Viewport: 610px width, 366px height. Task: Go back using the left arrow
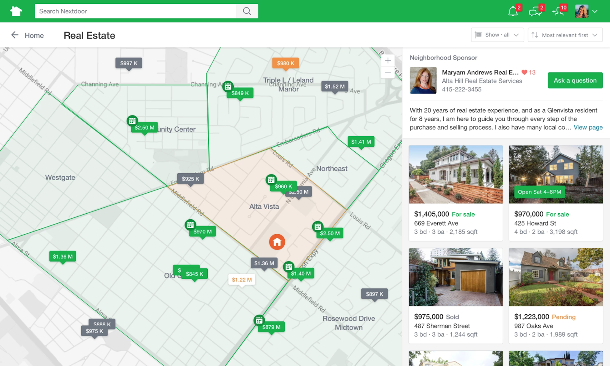pos(15,35)
